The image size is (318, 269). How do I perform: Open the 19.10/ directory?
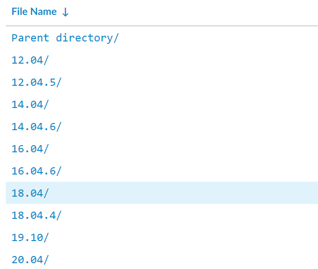pos(30,238)
